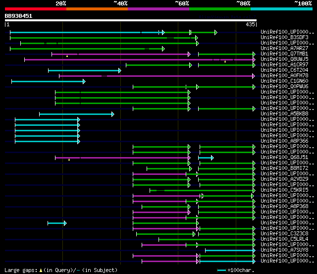Select the UniRef100_C1GN60 label
317x274 pixels.
click(x=284, y=81)
